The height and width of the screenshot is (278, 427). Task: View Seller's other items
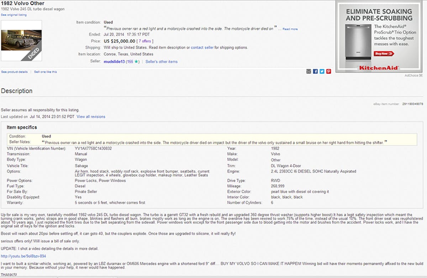(x=161, y=62)
